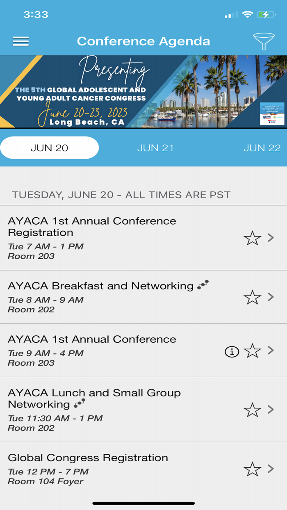Click the info icon on AYACA 1st Annual Conference
The image size is (287, 510).
click(x=232, y=351)
